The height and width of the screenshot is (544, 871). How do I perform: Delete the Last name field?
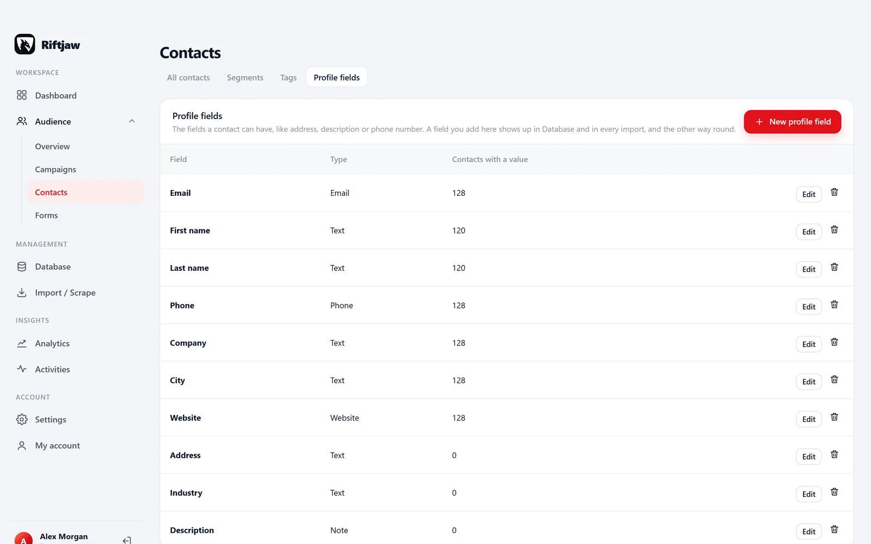[x=834, y=267]
